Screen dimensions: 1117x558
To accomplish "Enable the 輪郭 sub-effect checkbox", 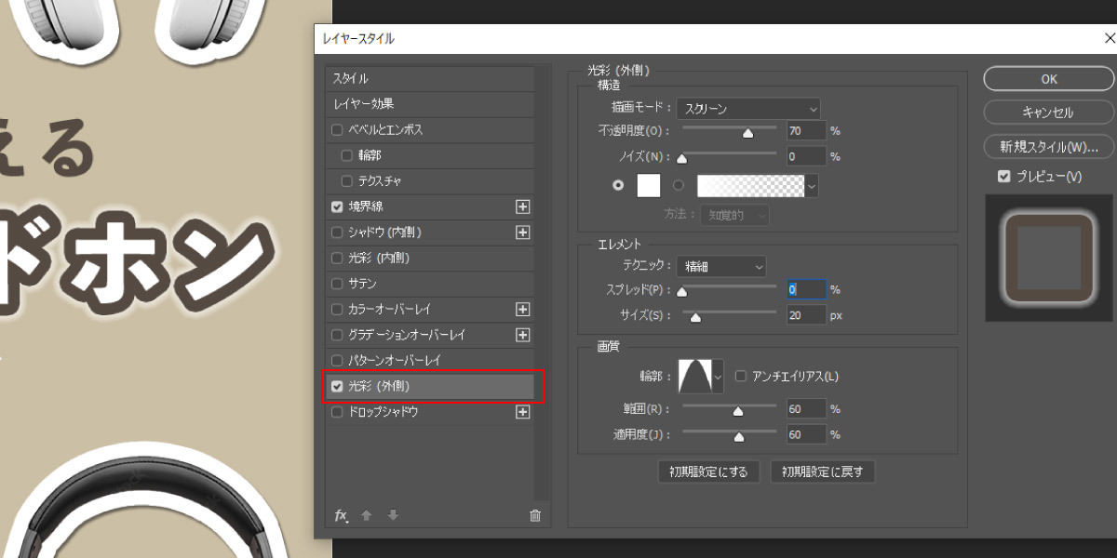I will 347,155.
